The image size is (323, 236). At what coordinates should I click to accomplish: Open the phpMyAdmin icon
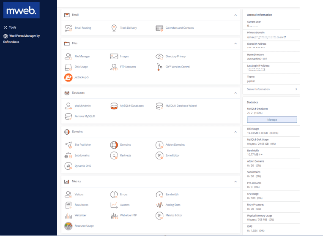coord(68,106)
